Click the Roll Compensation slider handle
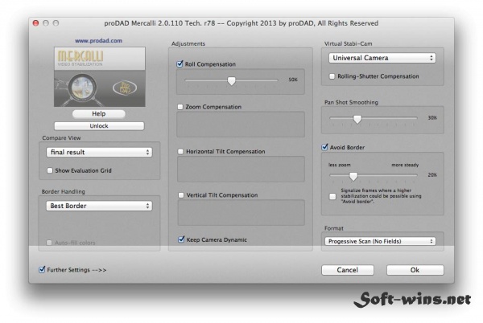The height and width of the screenshot is (323, 483). coord(231,81)
